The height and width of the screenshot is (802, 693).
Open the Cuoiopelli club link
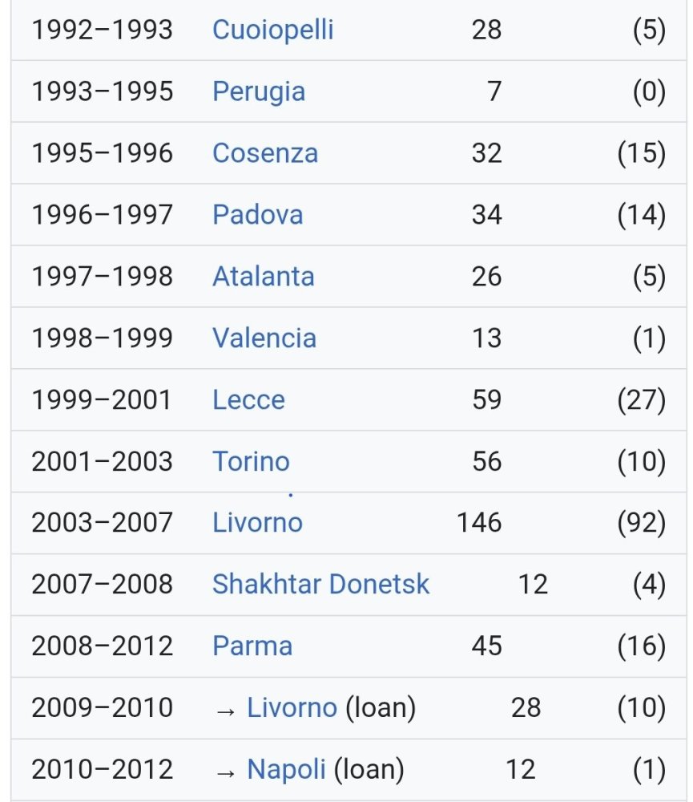[272, 30]
